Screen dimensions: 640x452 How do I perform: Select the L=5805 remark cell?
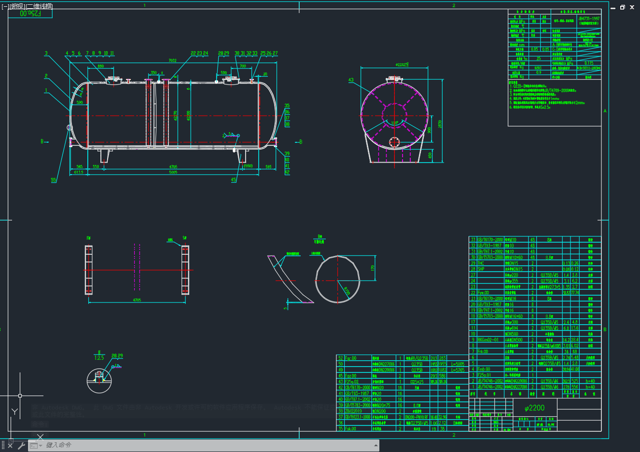click(458, 364)
